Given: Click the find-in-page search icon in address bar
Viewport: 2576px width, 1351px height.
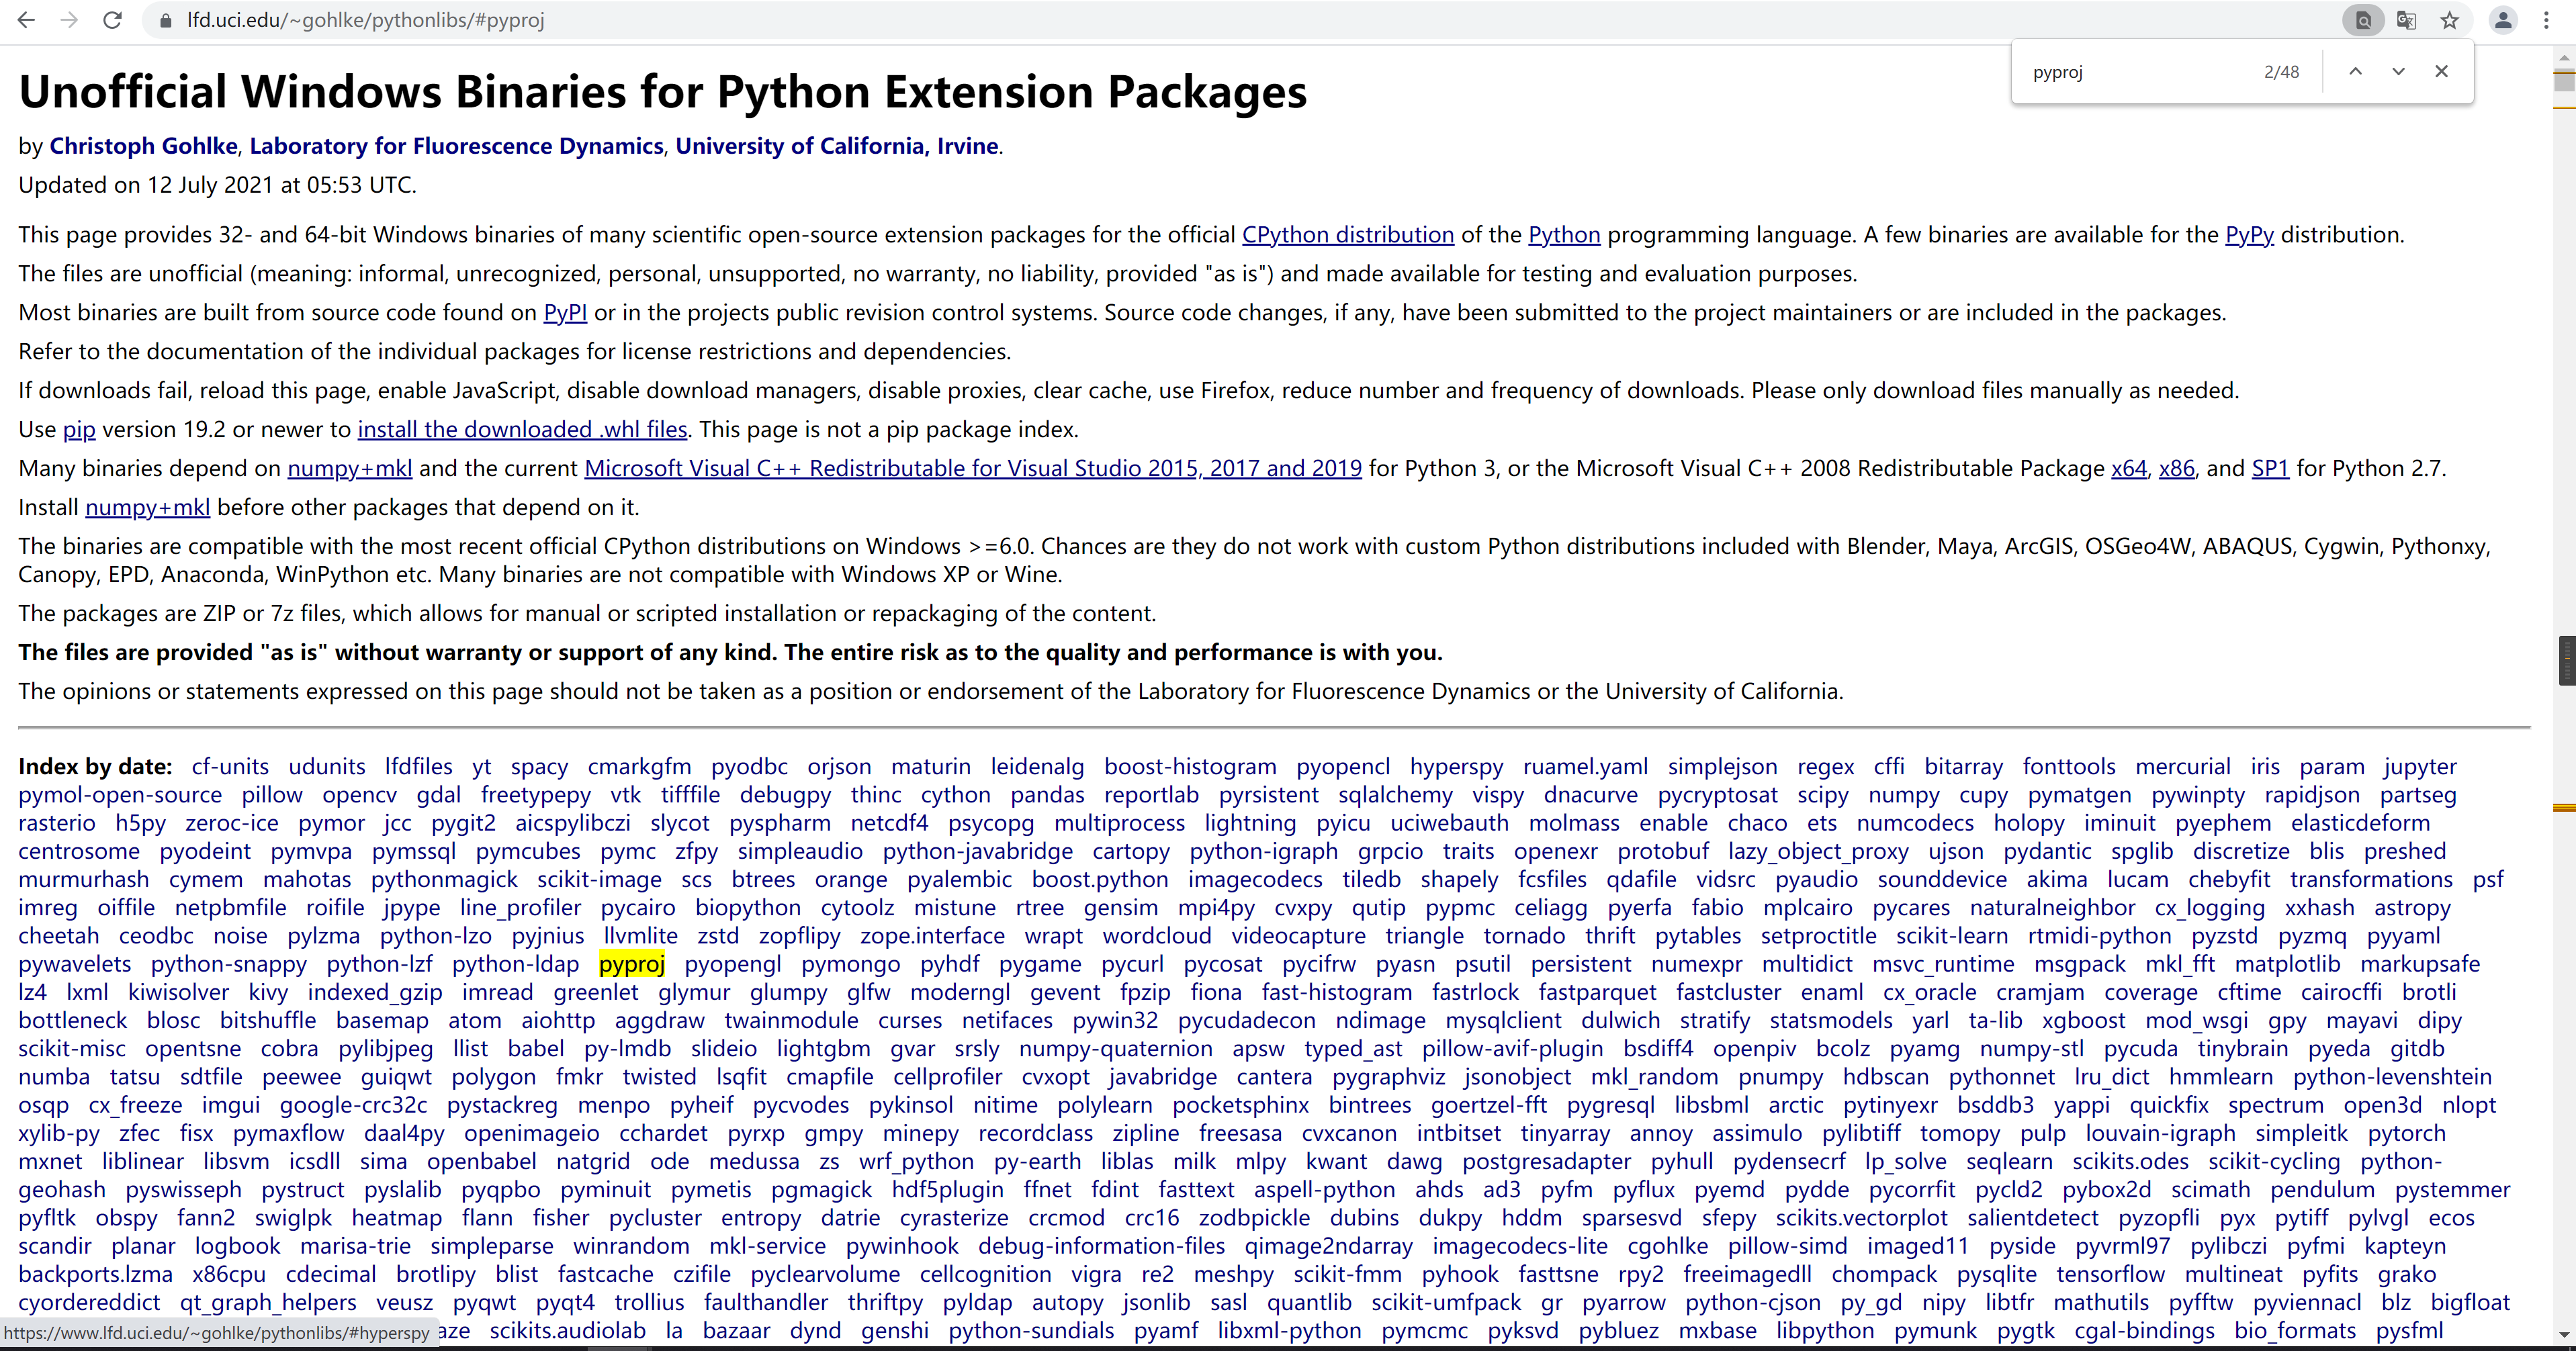Looking at the screenshot, I should [x=2363, y=20].
